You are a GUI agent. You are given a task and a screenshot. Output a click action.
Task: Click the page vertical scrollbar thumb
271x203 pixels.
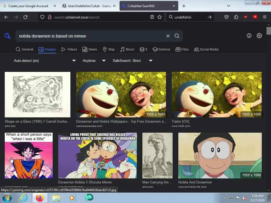[x=269, y=31]
